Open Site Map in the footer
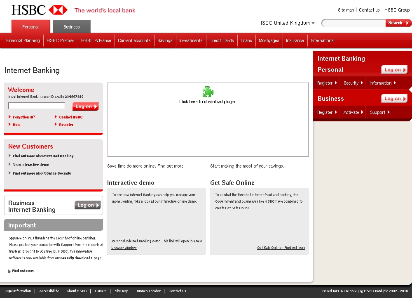Viewport: 412px width, 298px height. 122,291
